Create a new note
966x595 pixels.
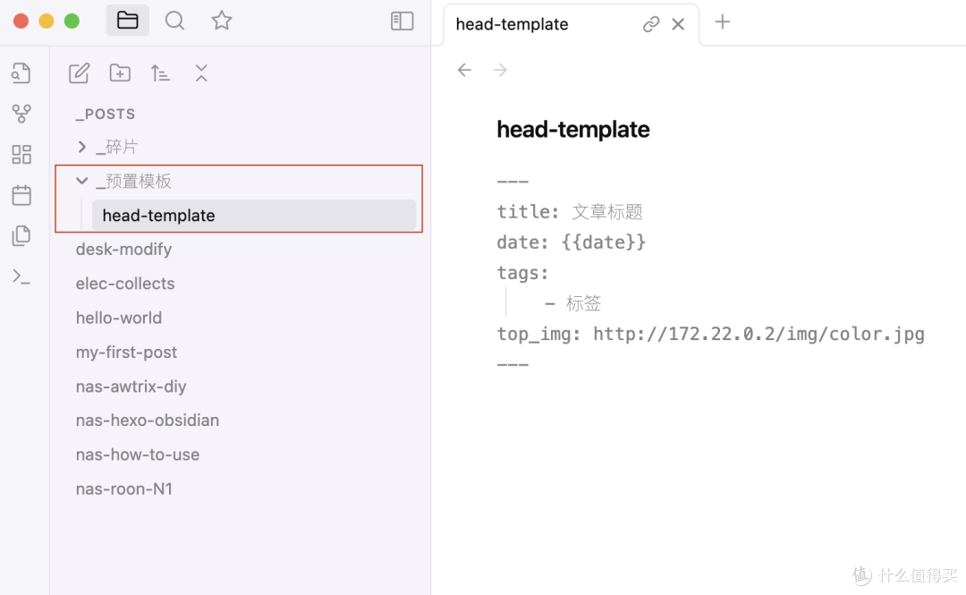79,72
